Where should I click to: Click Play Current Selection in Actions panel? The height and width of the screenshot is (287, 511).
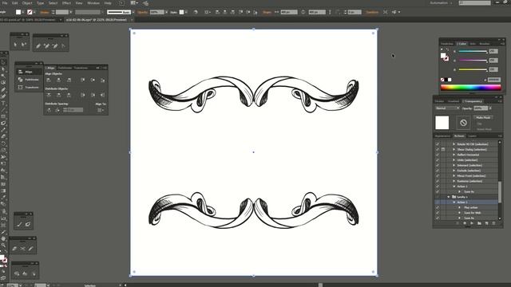472,223
